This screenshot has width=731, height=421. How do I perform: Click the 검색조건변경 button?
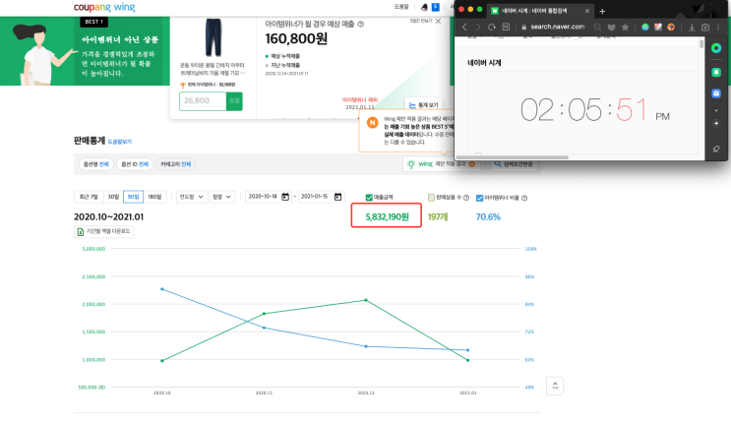point(514,164)
